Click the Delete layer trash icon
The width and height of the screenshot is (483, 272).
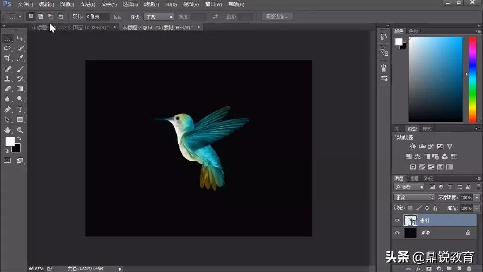click(469, 268)
